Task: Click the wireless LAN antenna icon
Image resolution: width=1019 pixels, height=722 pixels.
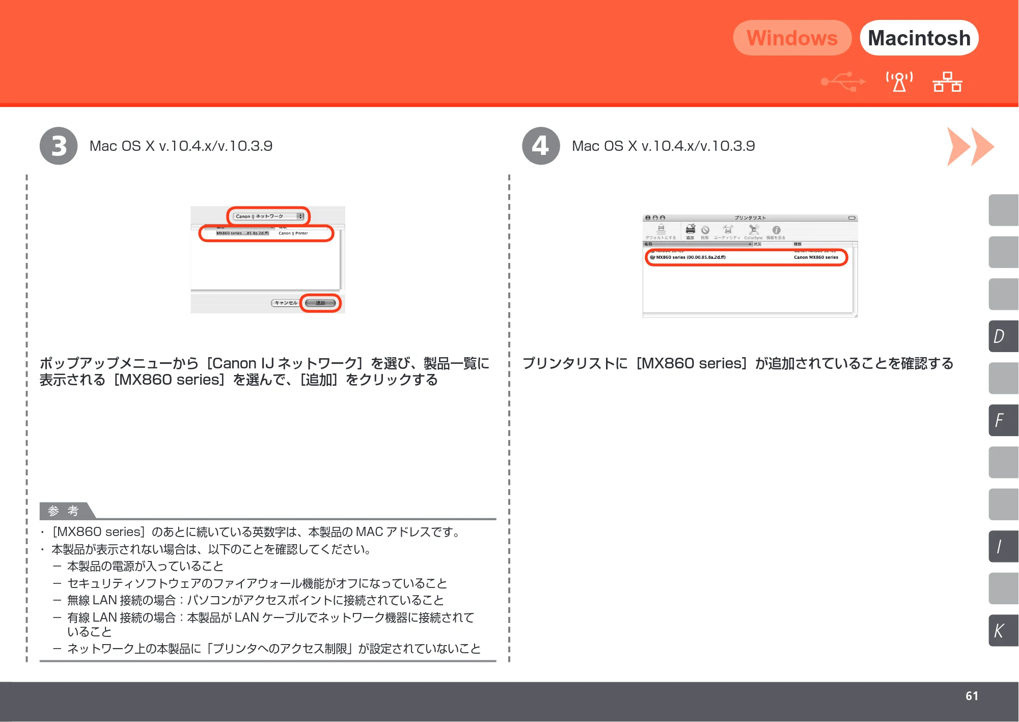Action: click(x=899, y=82)
